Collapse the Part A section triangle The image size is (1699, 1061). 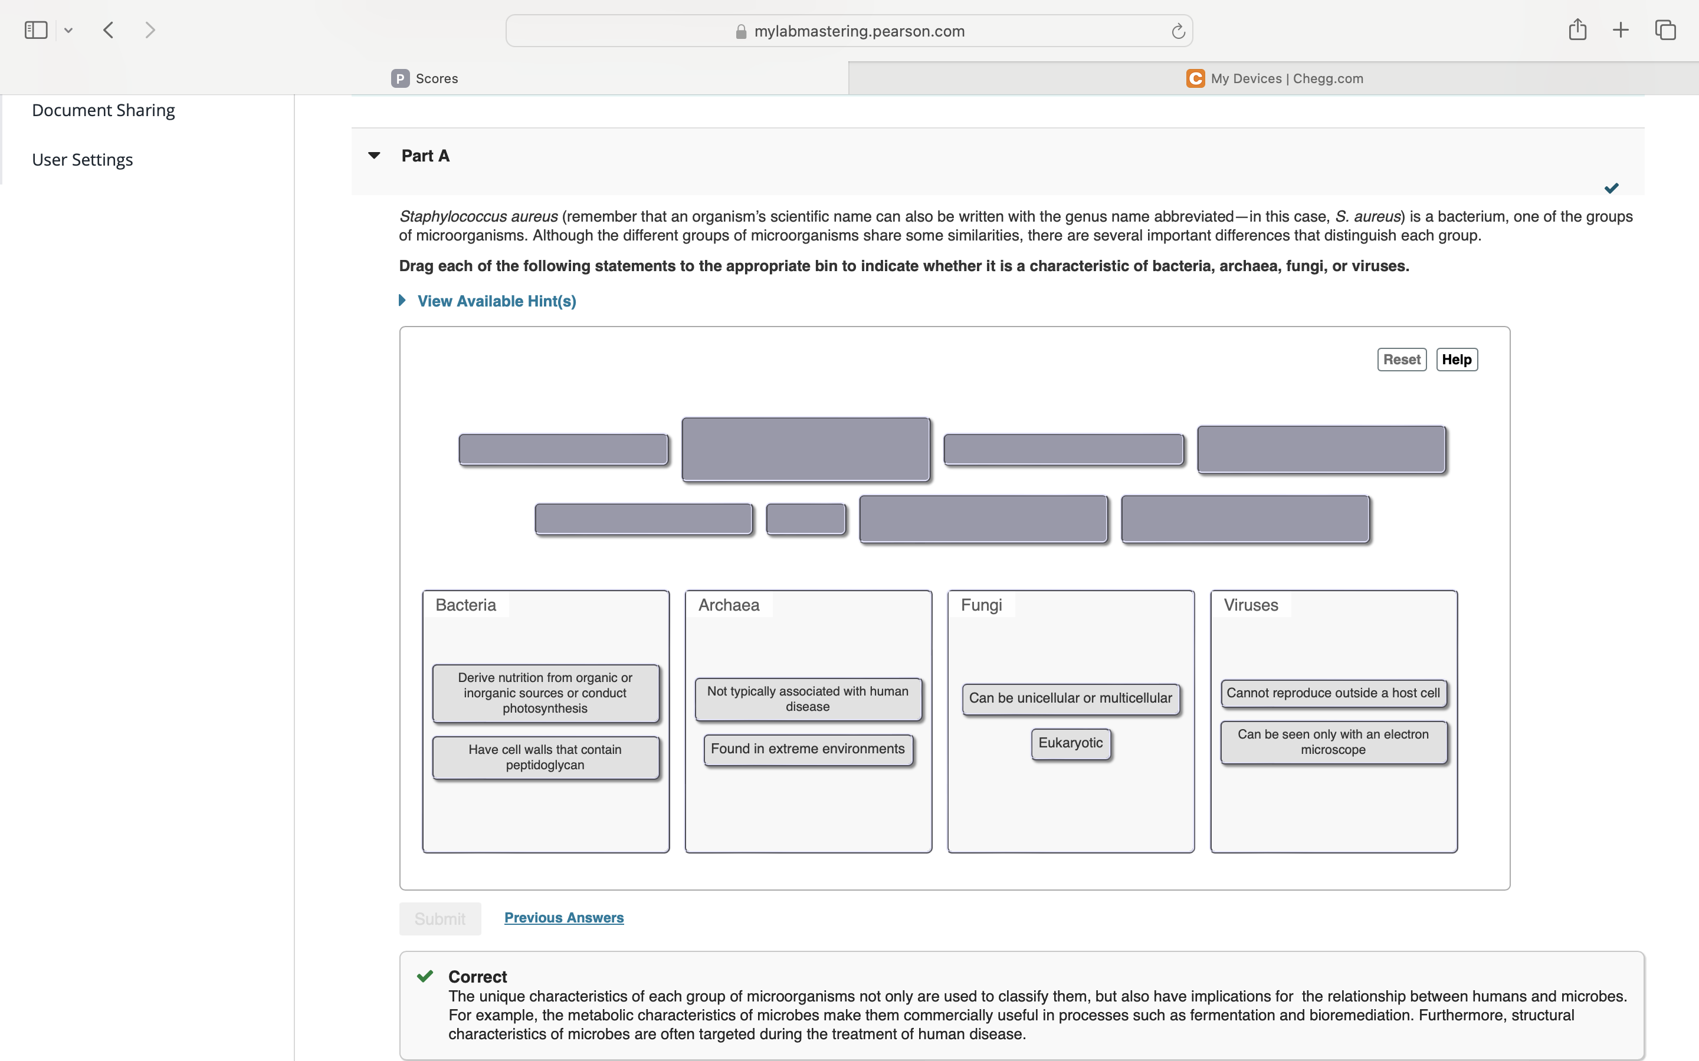point(374,155)
